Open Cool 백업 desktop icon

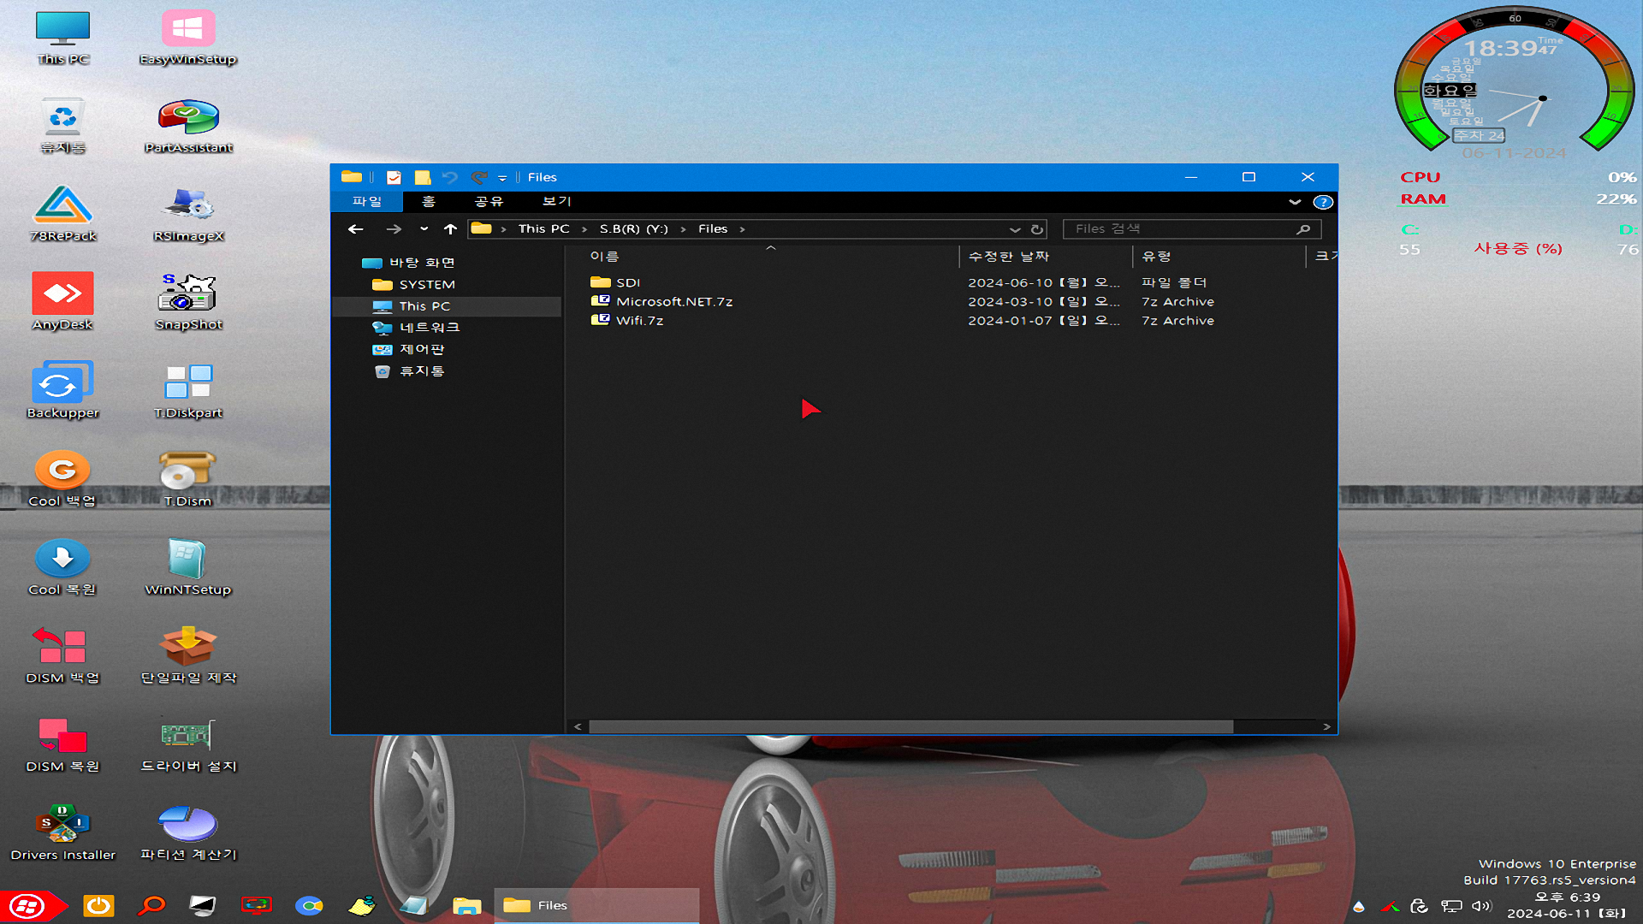(62, 478)
